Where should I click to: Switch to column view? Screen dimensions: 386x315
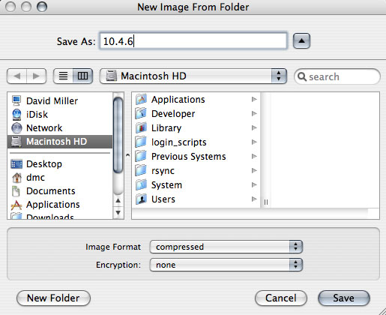pyautogui.click(x=82, y=76)
